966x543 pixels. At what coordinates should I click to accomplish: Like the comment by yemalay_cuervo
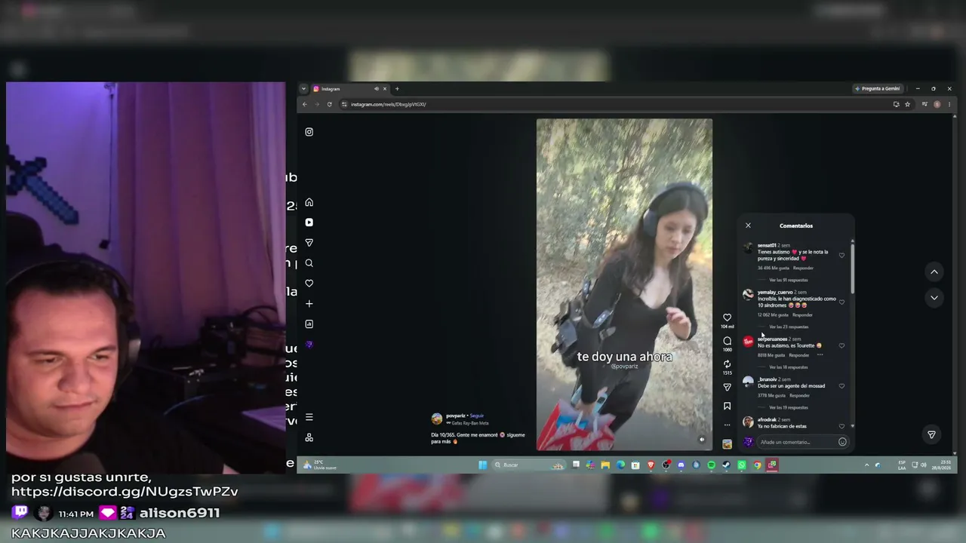coord(841,302)
